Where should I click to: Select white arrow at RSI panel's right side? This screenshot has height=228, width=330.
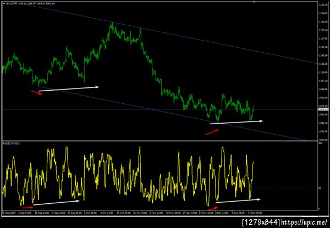[x=238, y=201]
